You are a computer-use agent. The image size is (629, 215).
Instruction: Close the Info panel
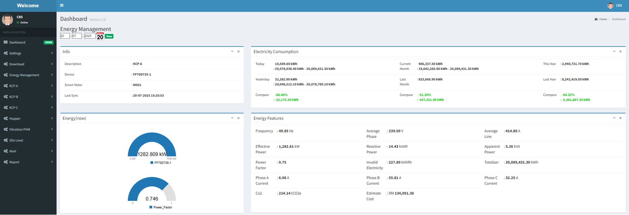[238, 51]
